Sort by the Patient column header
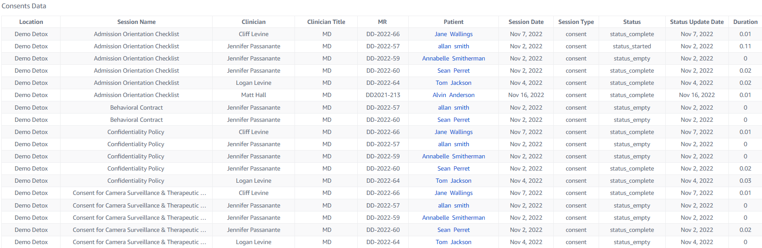Screen dimensions: 762x248 coord(454,22)
